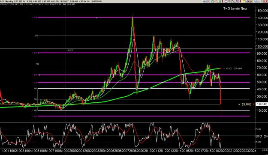The width and height of the screenshot is (268, 155).
Task: Click the red down-arrow toolbar icon
Action: click(240, 1)
